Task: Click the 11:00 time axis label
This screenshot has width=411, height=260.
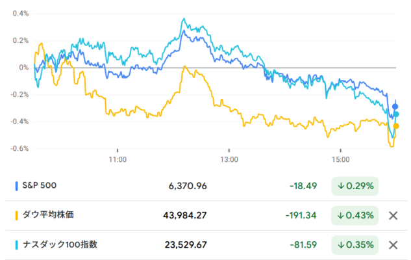Action: pos(118,159)
